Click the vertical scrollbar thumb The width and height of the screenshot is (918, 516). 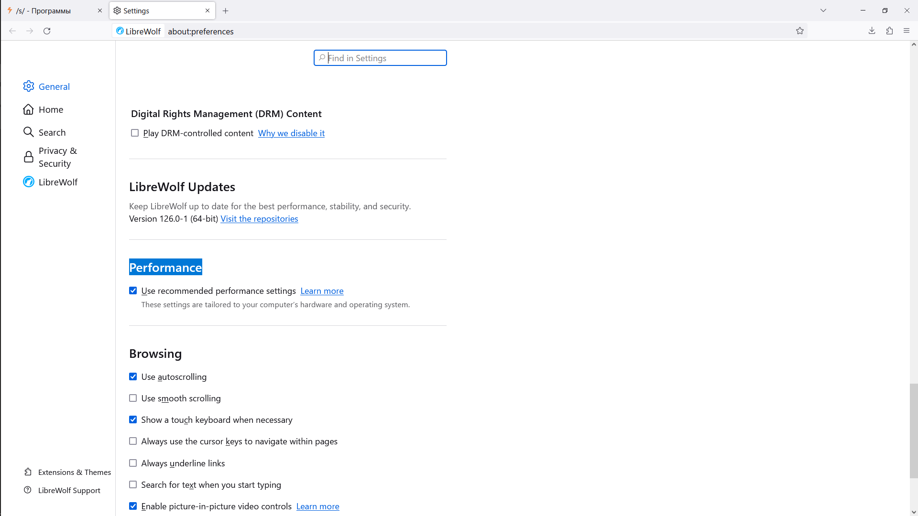click(x=914, y=430)
